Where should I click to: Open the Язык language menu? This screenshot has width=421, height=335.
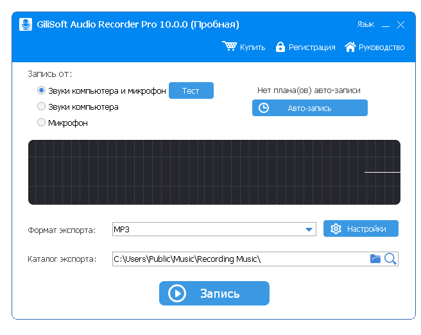[x=365, y=24]
